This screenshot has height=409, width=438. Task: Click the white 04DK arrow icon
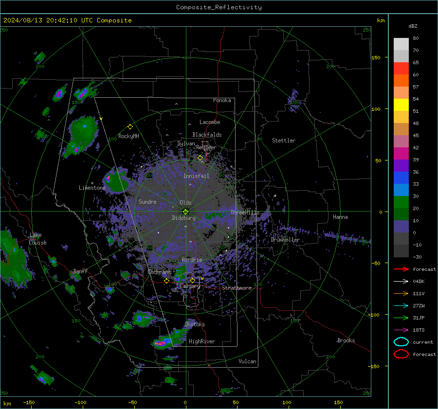(401, 282)
